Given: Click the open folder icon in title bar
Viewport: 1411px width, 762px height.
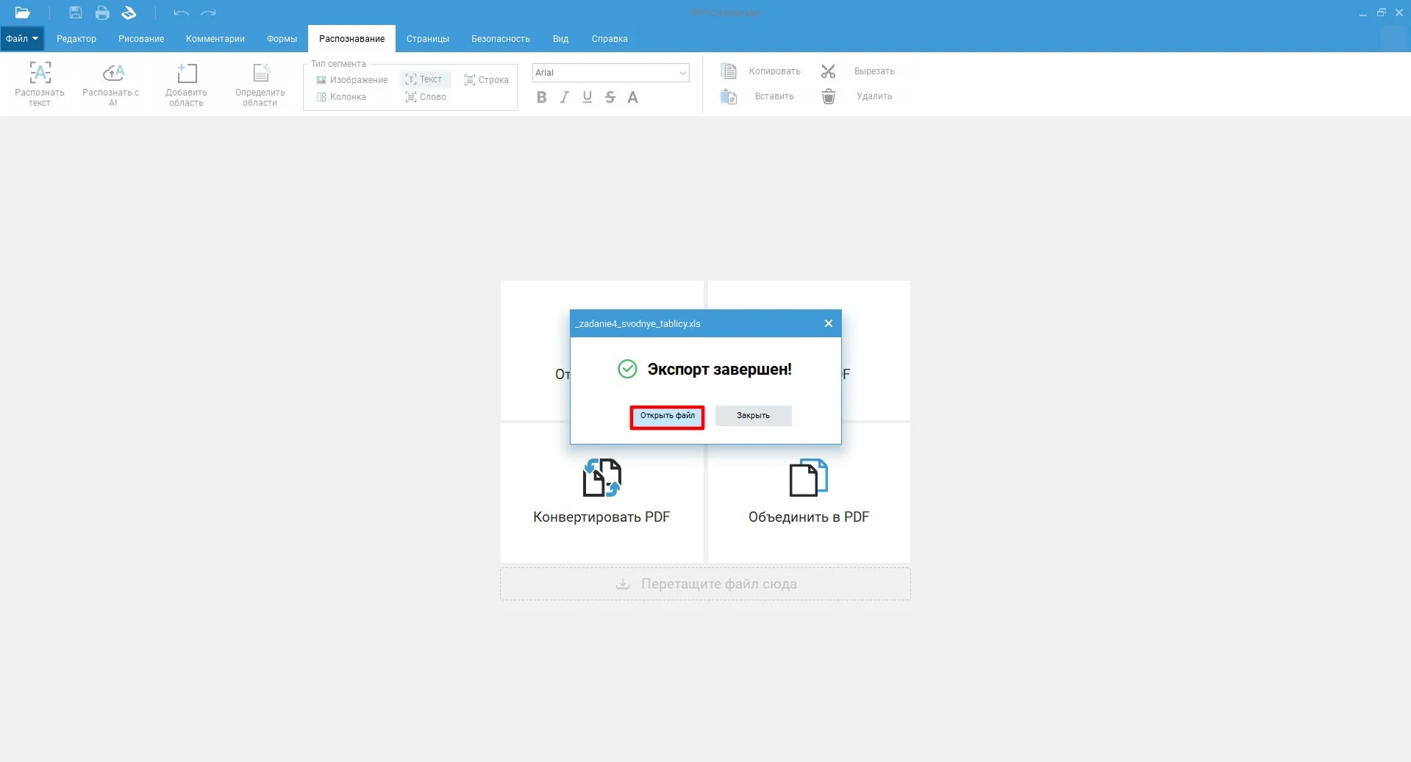Looking at the screenshot, I should [x=22, y=12].
